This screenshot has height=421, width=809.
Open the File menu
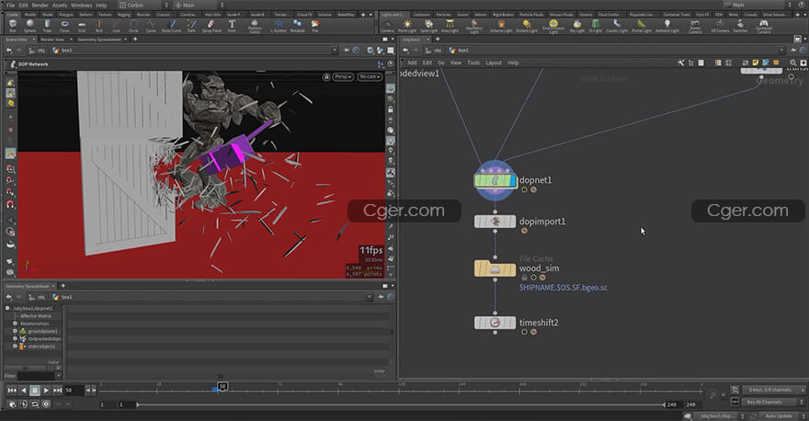(10, 6)
